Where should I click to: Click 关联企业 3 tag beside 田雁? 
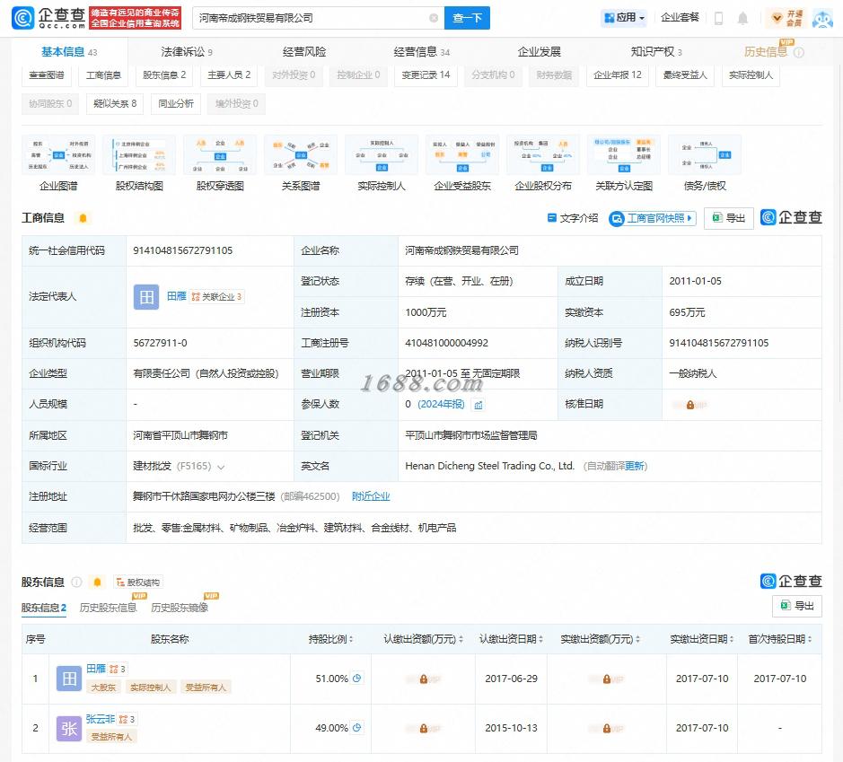tap(217, 296)
